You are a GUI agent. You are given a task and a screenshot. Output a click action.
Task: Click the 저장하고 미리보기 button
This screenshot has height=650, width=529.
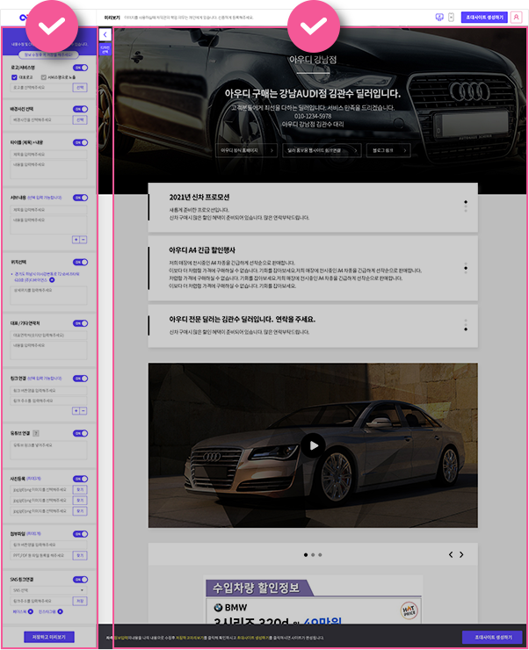49,637
